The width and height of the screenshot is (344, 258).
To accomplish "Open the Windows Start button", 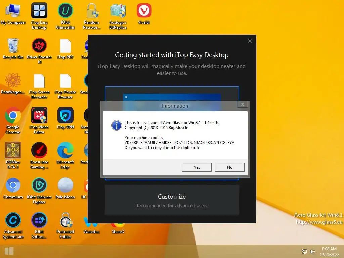I will pos(9,251).
